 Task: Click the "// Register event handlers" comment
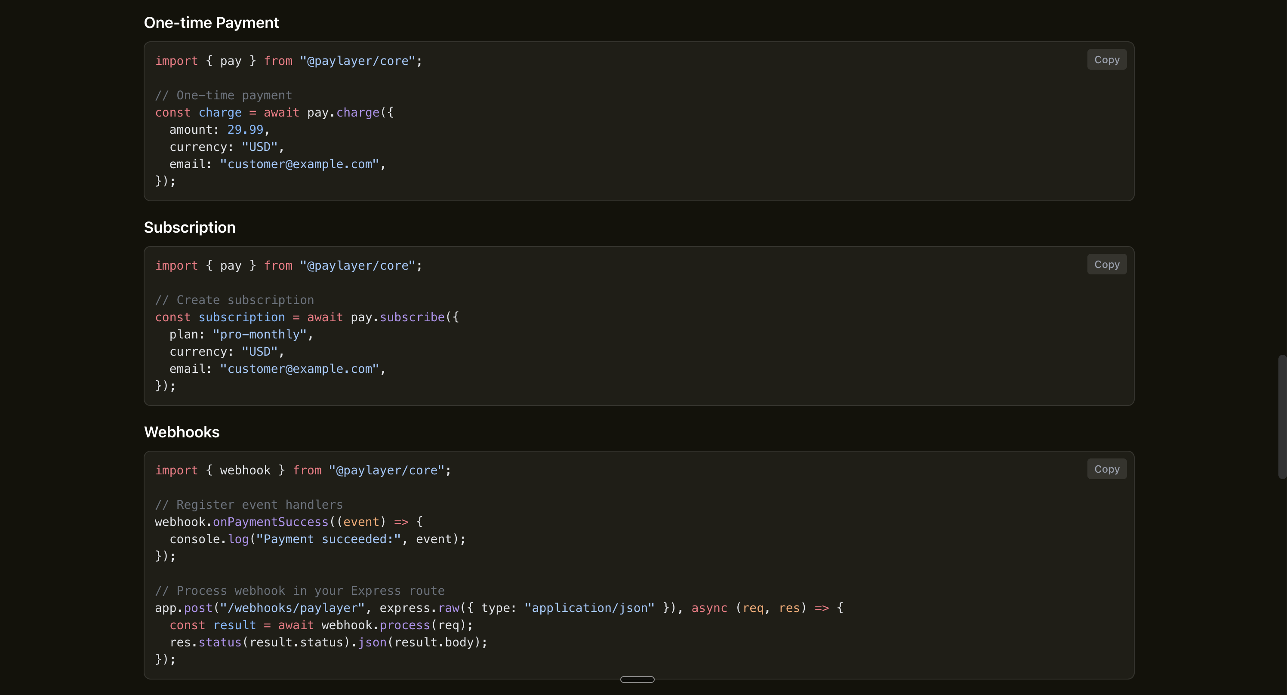[x=249, y=505]
